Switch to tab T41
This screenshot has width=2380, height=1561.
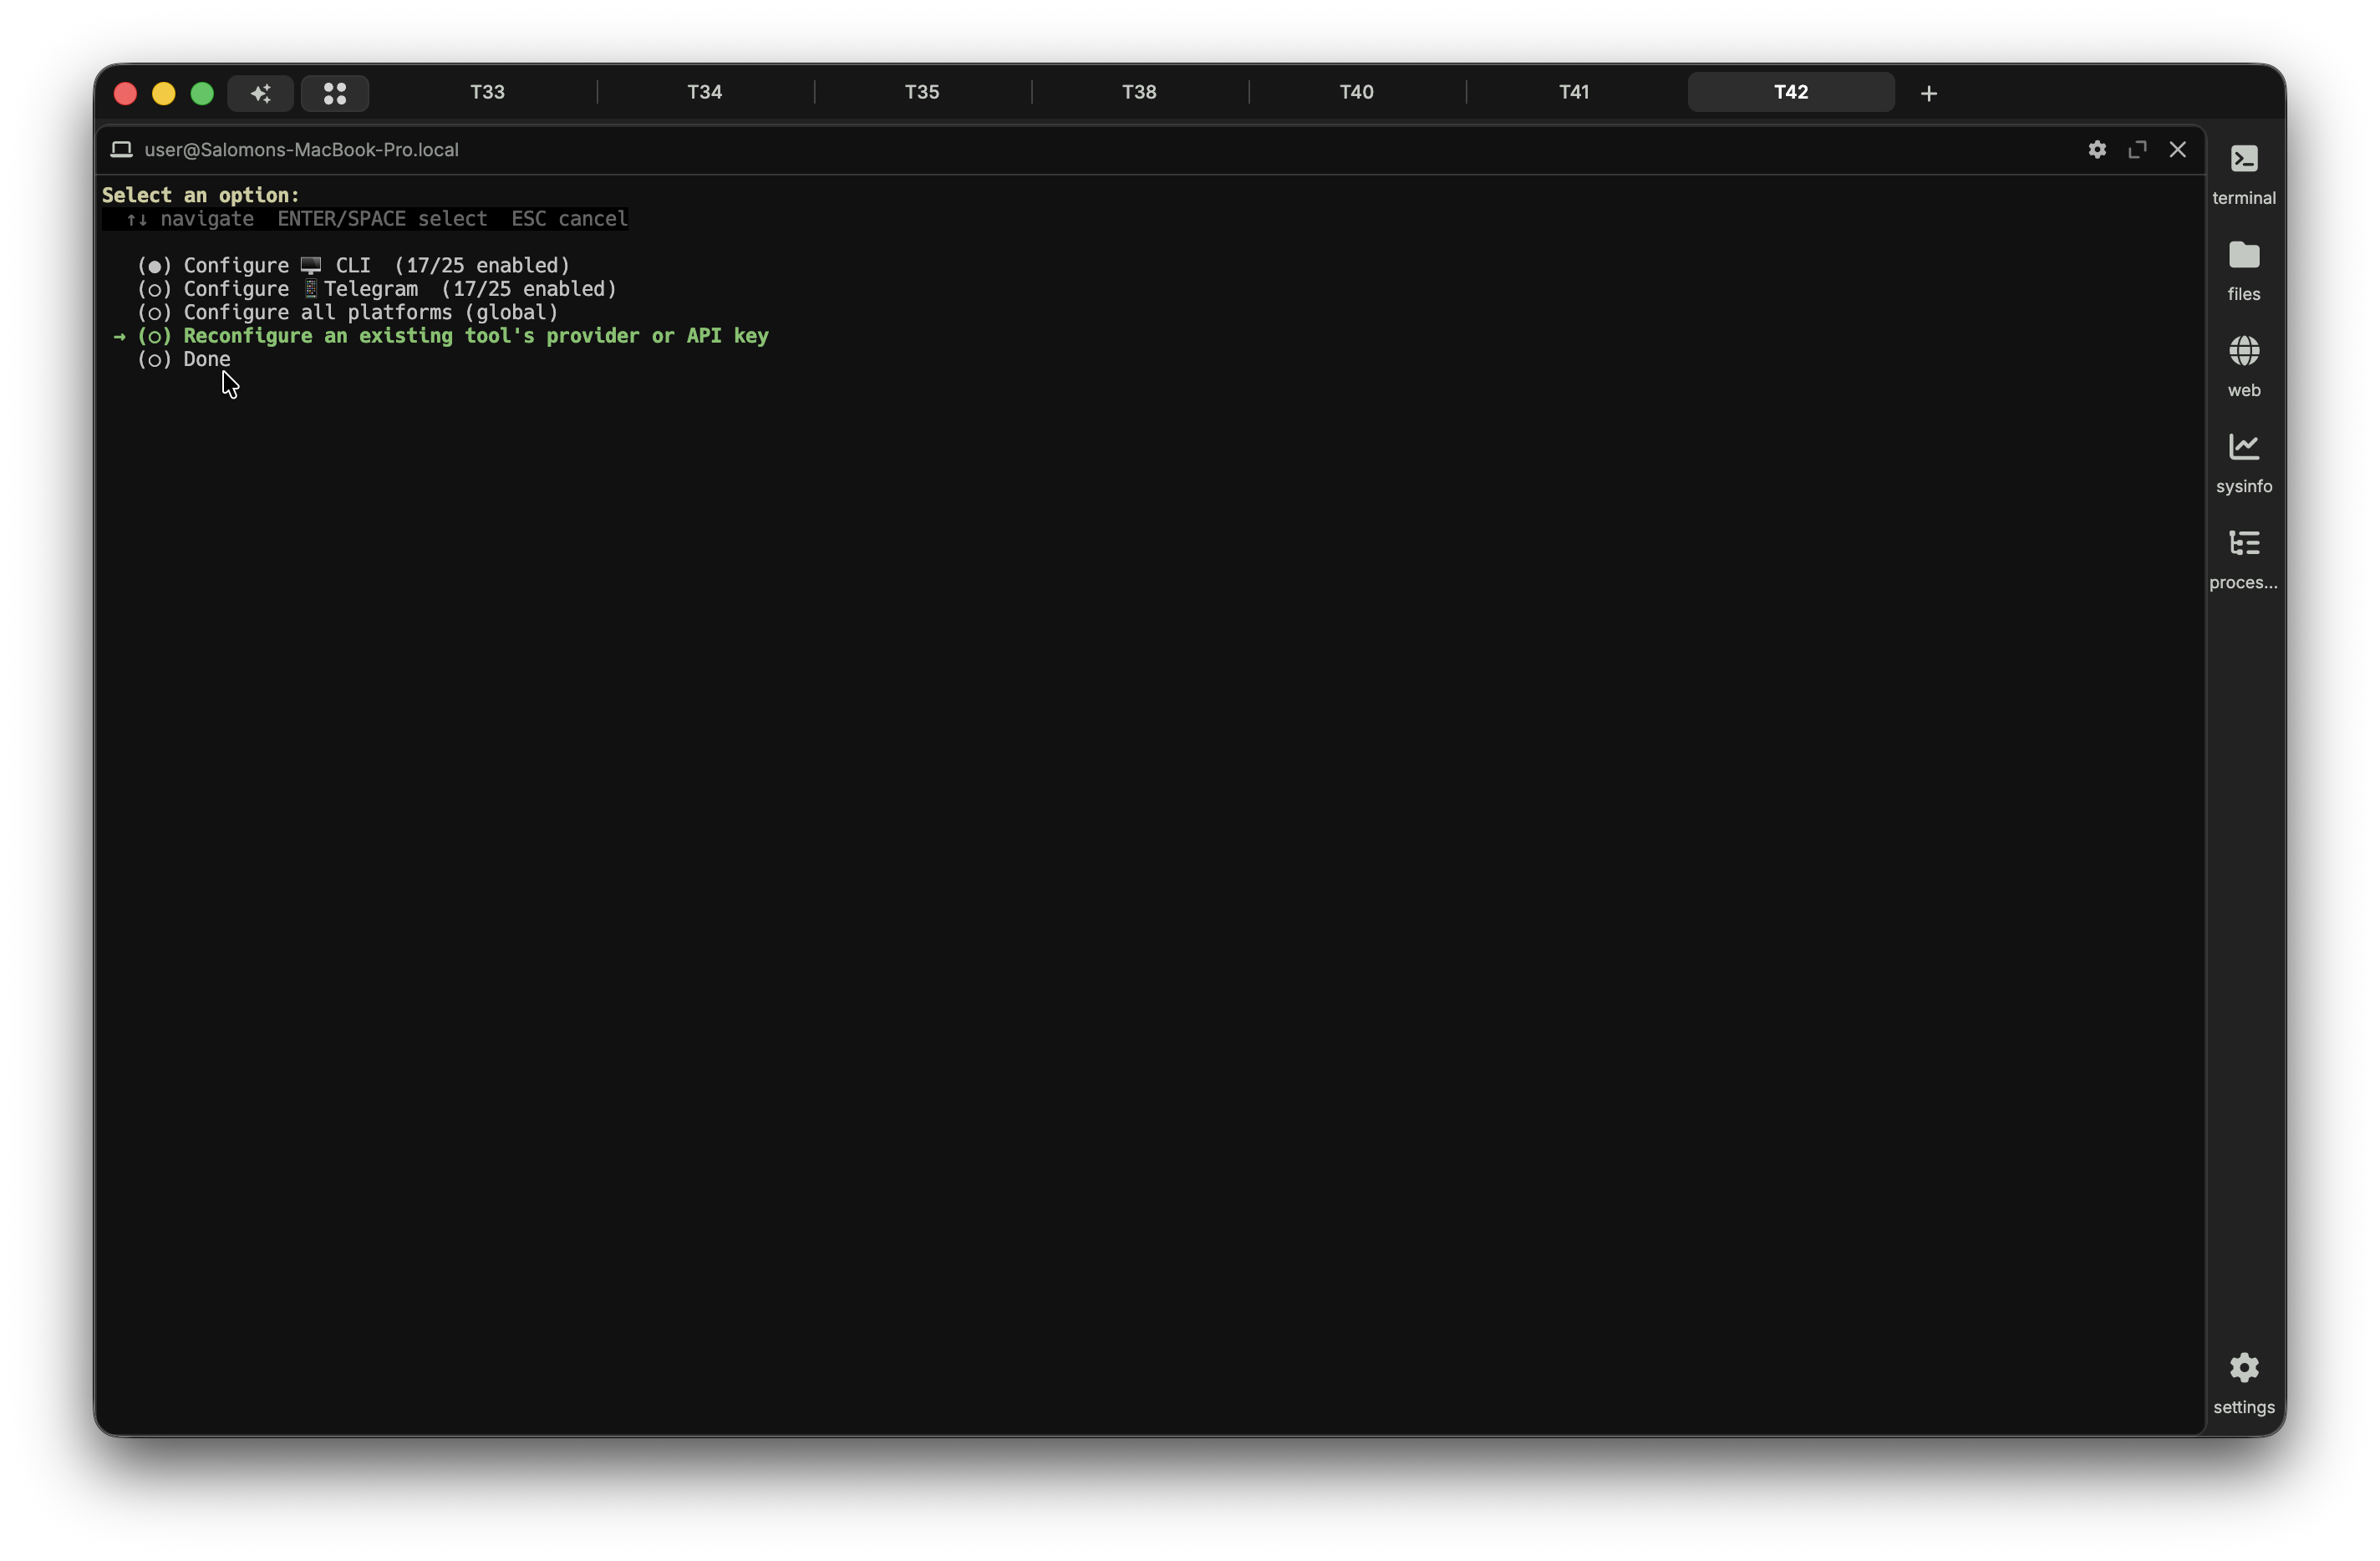pos(1574,92)
